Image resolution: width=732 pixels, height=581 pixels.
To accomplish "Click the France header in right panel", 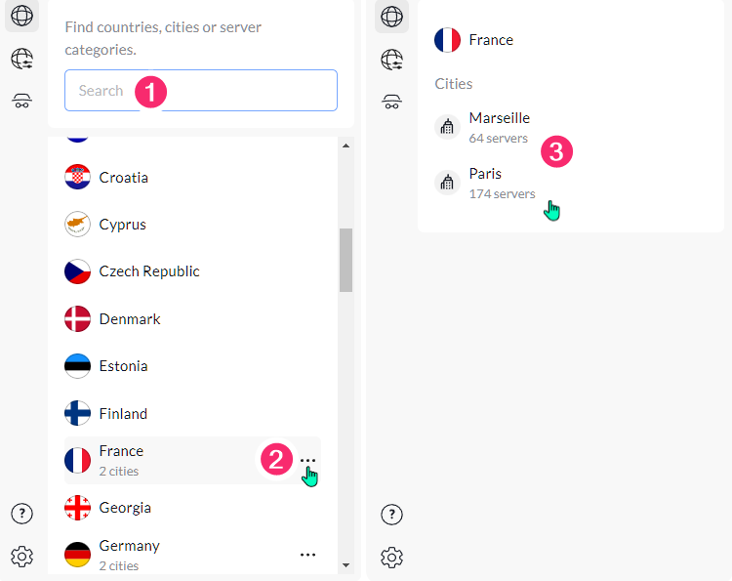I will [490, 40].
